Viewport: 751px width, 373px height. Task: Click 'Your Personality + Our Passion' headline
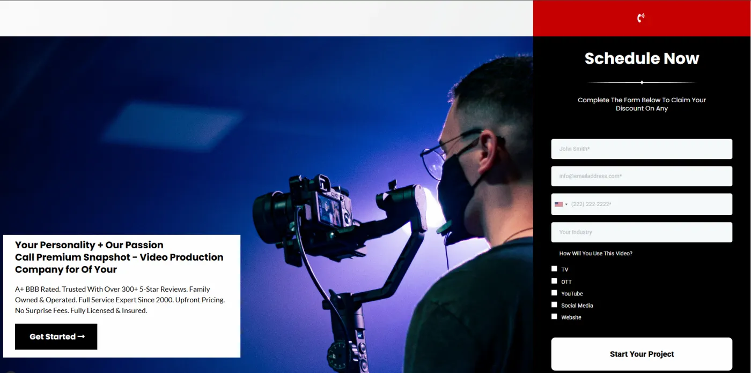89,245
